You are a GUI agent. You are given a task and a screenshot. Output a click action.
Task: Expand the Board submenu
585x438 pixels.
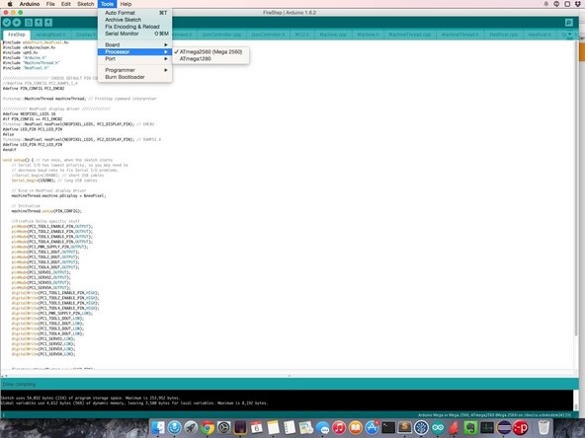pos(134,44)
